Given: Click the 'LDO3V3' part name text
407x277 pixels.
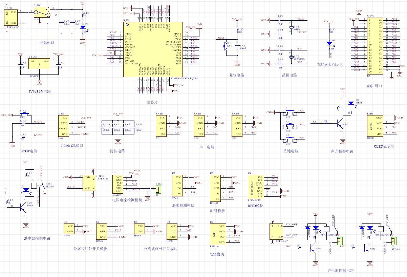Looking at the screenshot, I should pos(34,76).
